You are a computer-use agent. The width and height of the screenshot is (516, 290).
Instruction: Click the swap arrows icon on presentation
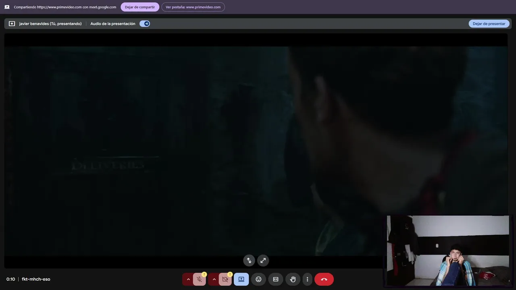249,261
